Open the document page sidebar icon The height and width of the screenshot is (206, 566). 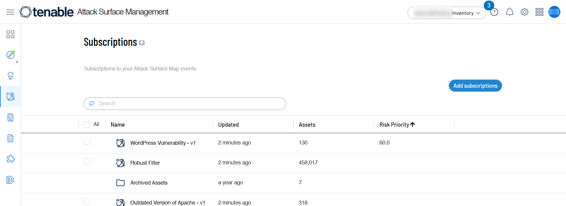coord(10,138)
